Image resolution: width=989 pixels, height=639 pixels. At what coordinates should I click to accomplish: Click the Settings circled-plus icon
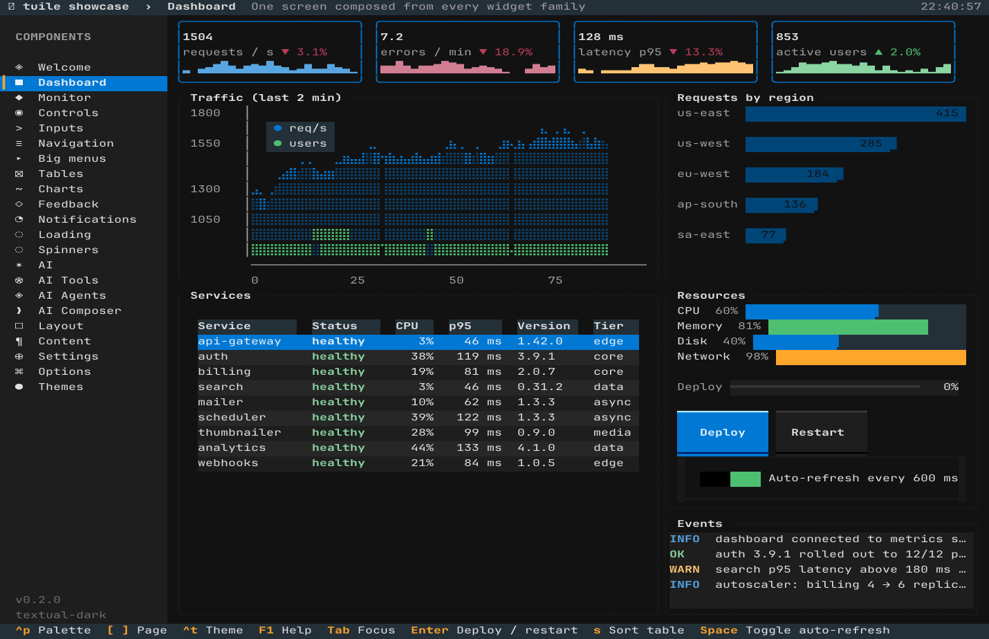[19, 356]
